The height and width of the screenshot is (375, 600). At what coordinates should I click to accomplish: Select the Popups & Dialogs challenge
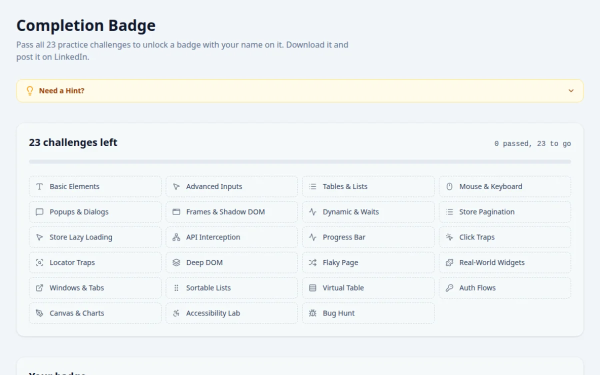click(x=95, y=212)
